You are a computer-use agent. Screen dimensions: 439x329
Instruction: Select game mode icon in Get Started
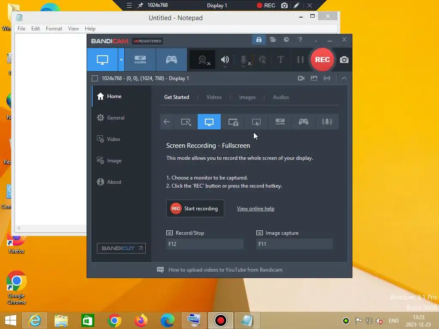[304, 122]
